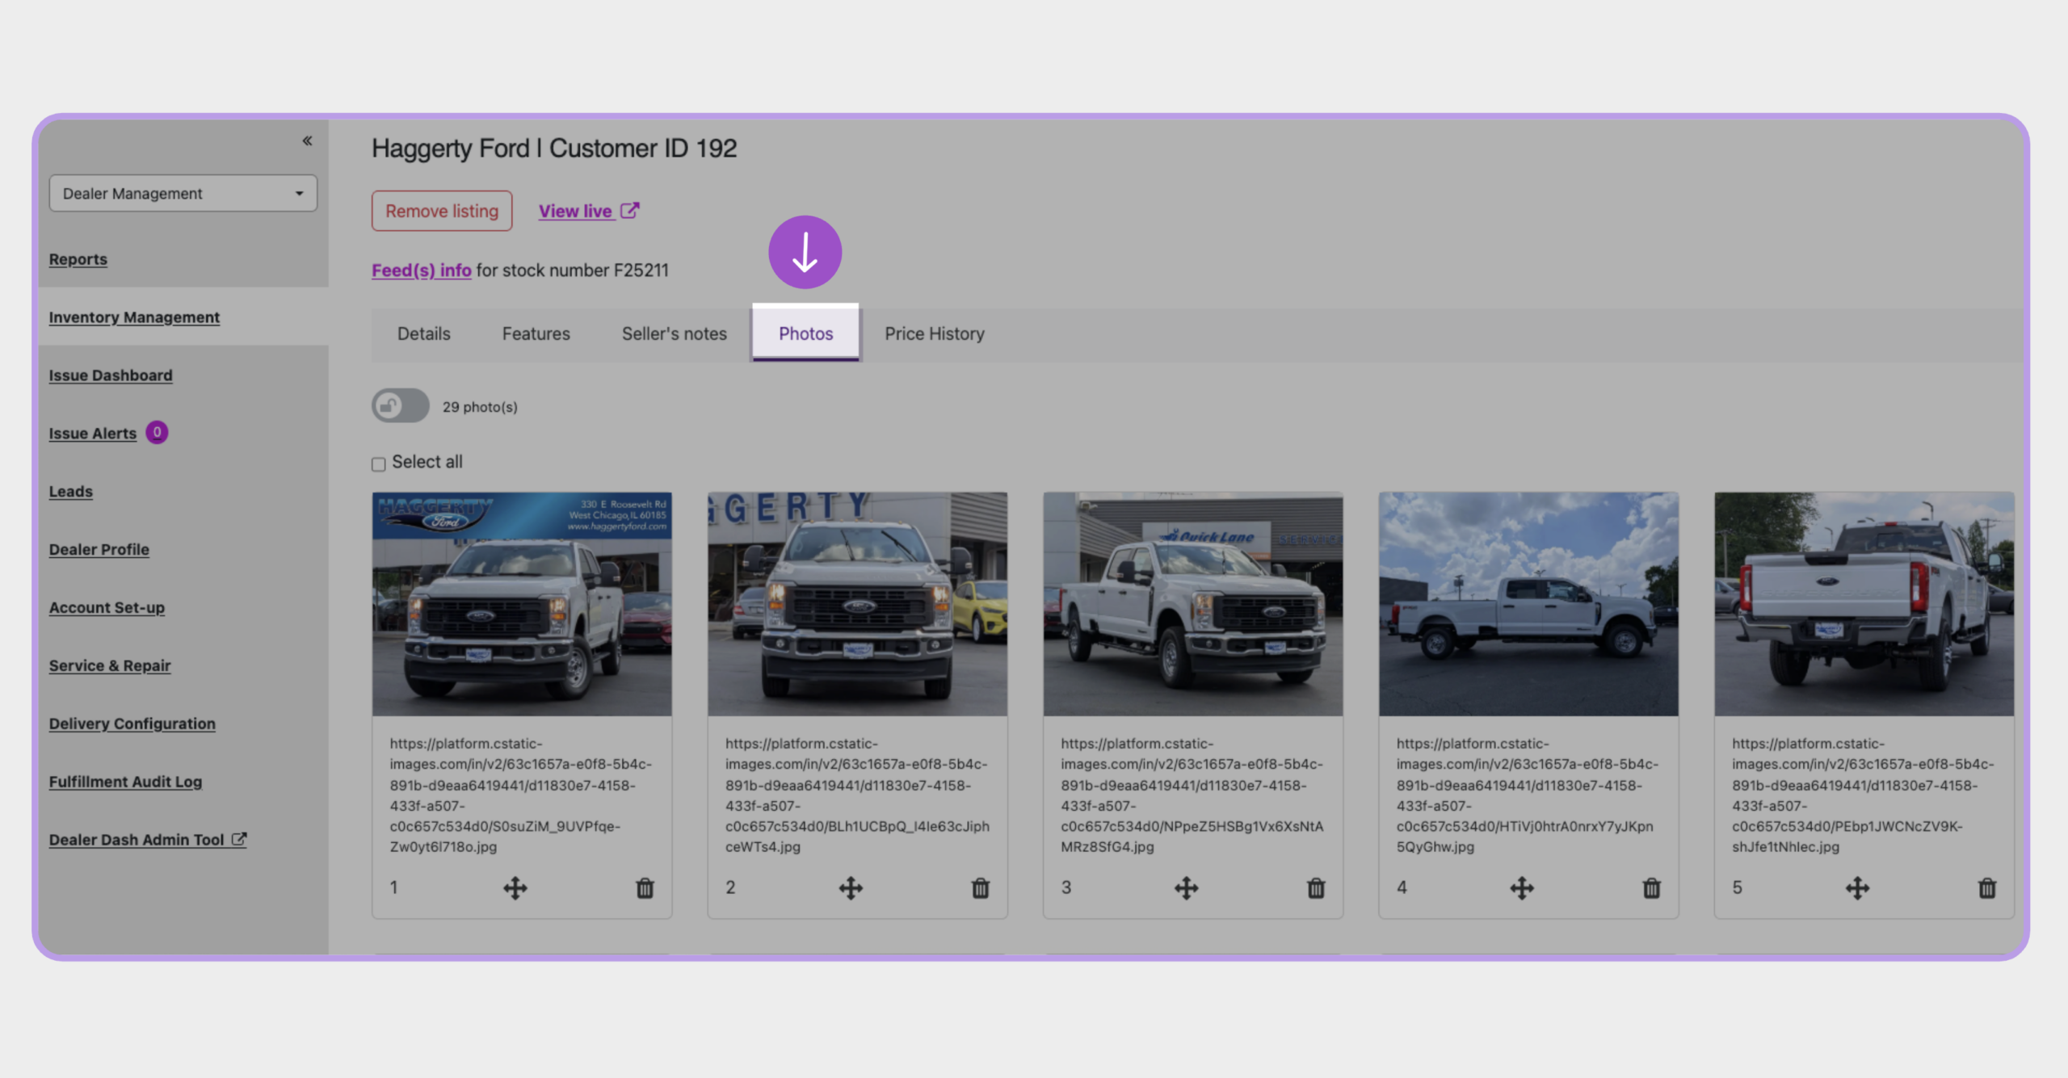2068x1078 pixels.
Task: Switch to the Details tab
Action: click(424, 334)
